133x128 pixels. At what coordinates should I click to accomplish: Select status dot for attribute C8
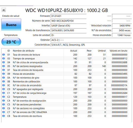3,116
